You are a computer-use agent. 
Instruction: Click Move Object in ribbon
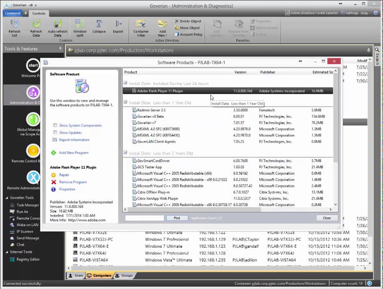pyautogui.click(x=187, y=28)
